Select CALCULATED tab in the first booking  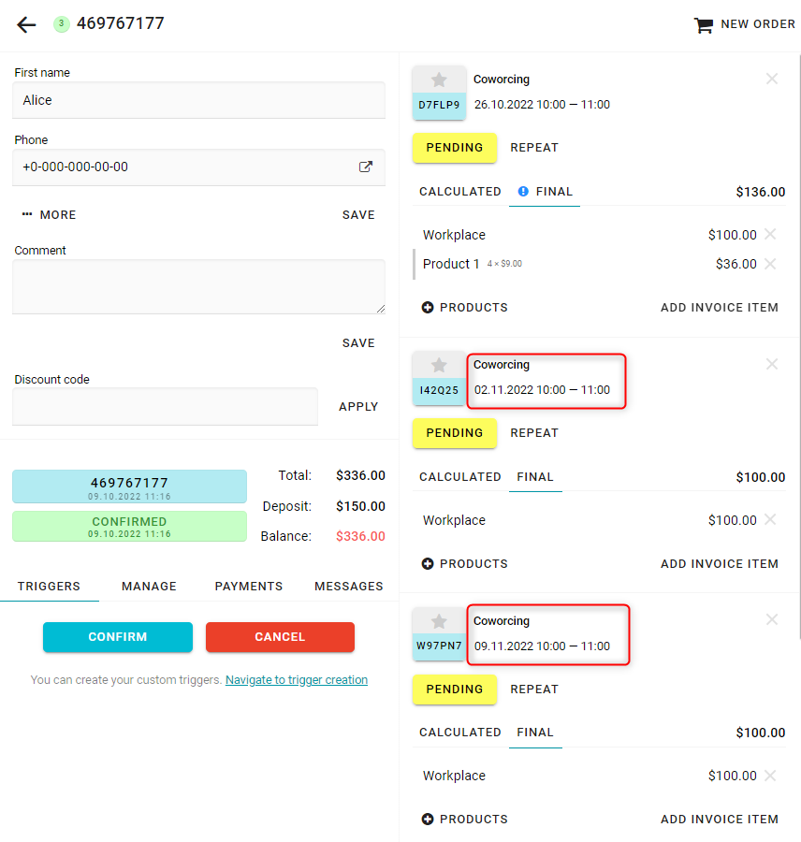tap(460, 192)
